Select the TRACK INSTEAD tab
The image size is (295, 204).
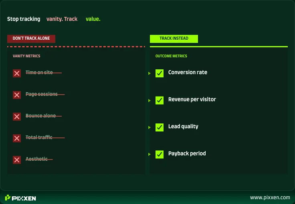[174, 38]
